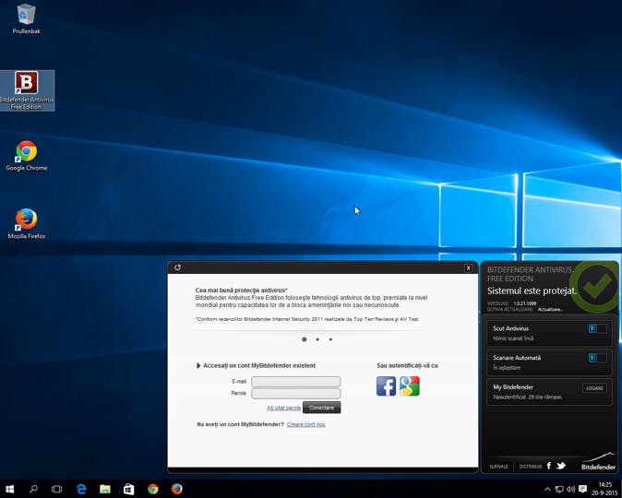
Task: Focus the E-mail input field
Action: [x=296, y=382]
